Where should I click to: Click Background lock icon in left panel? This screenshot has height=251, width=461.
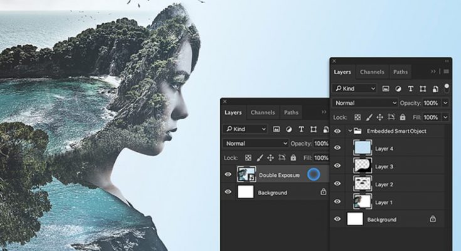[x=324, y=192]
